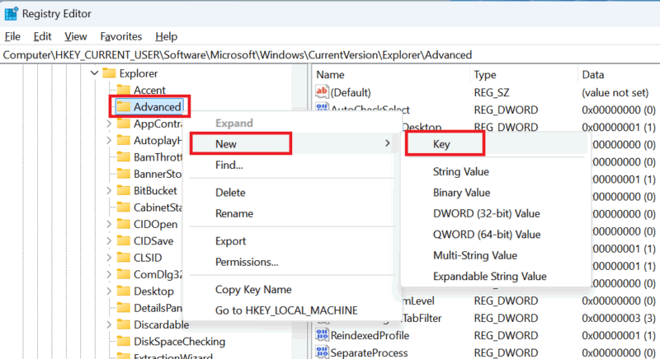Select the Advanced key in tree
Viewport: 660px width, 359px height.
[158, 107]
